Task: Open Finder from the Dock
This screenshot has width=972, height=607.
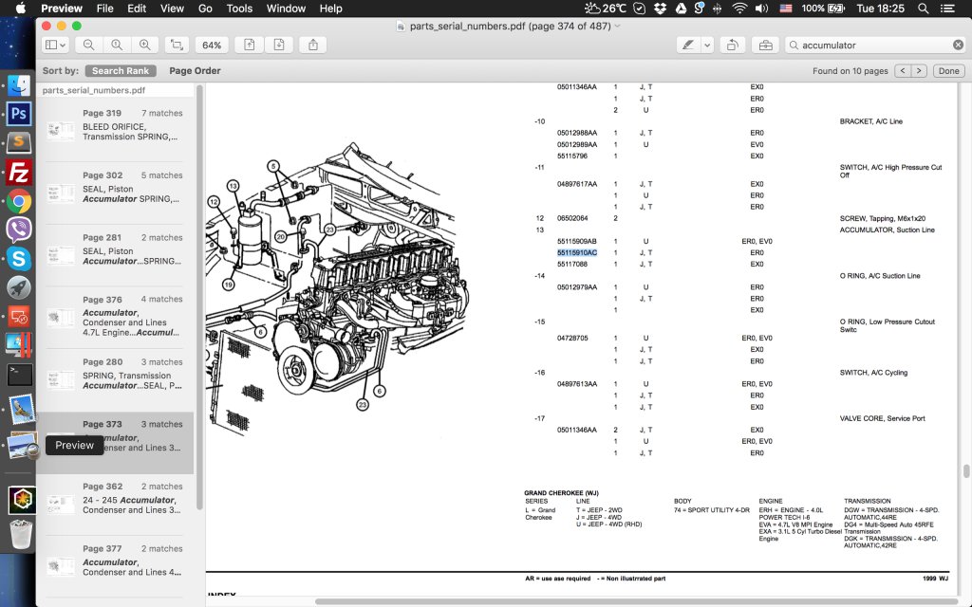Action: click(19, 84)
